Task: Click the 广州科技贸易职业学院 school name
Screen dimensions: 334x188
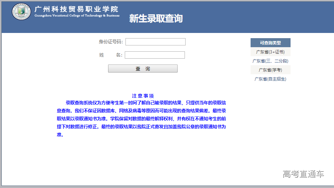Action: pos(76,9)
